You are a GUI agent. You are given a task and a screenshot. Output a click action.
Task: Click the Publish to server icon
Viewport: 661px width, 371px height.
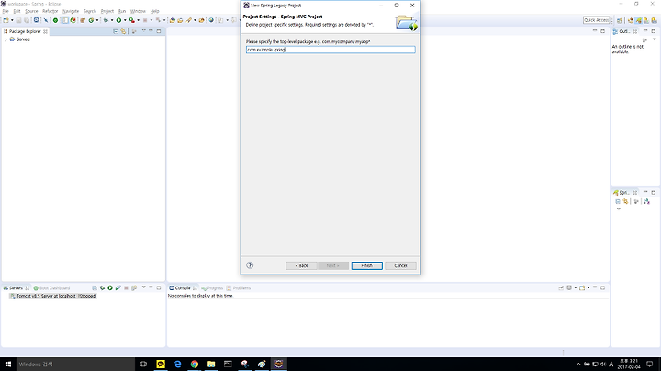134,288
